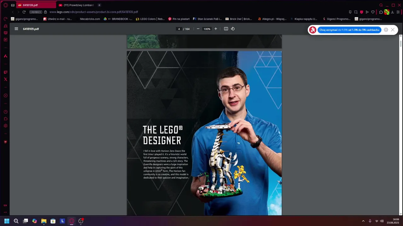Click the volume speaker icon in the tray
This screenshot has height=226, width=403.
pyautogui.click(x=382, y=221)
